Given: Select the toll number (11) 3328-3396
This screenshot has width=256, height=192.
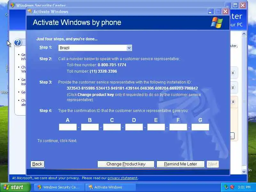Looking at the screenshot, I should click(x=103, y=71).
